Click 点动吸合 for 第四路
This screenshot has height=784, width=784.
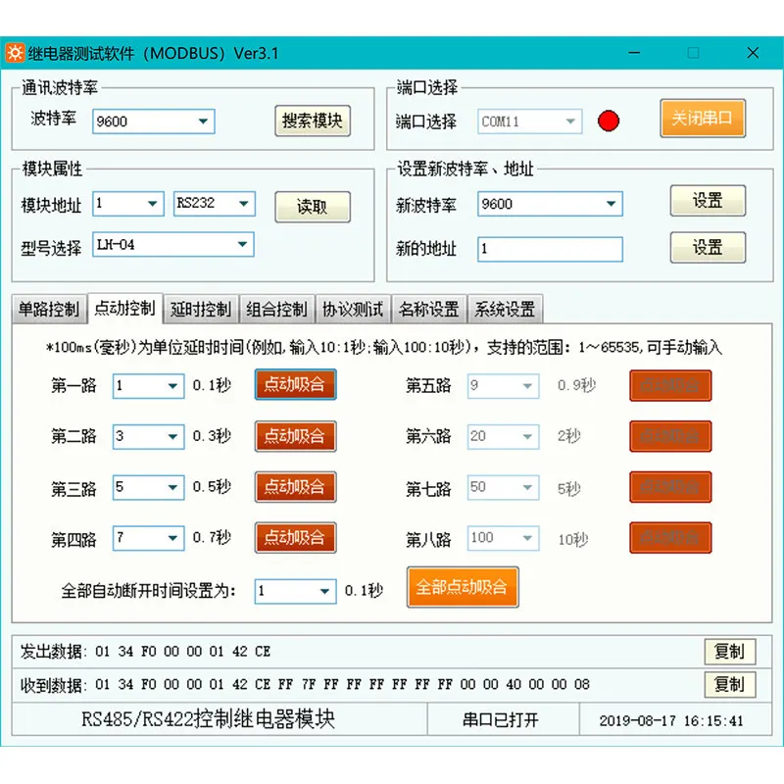pyautogui.click(x=296, y=537)
